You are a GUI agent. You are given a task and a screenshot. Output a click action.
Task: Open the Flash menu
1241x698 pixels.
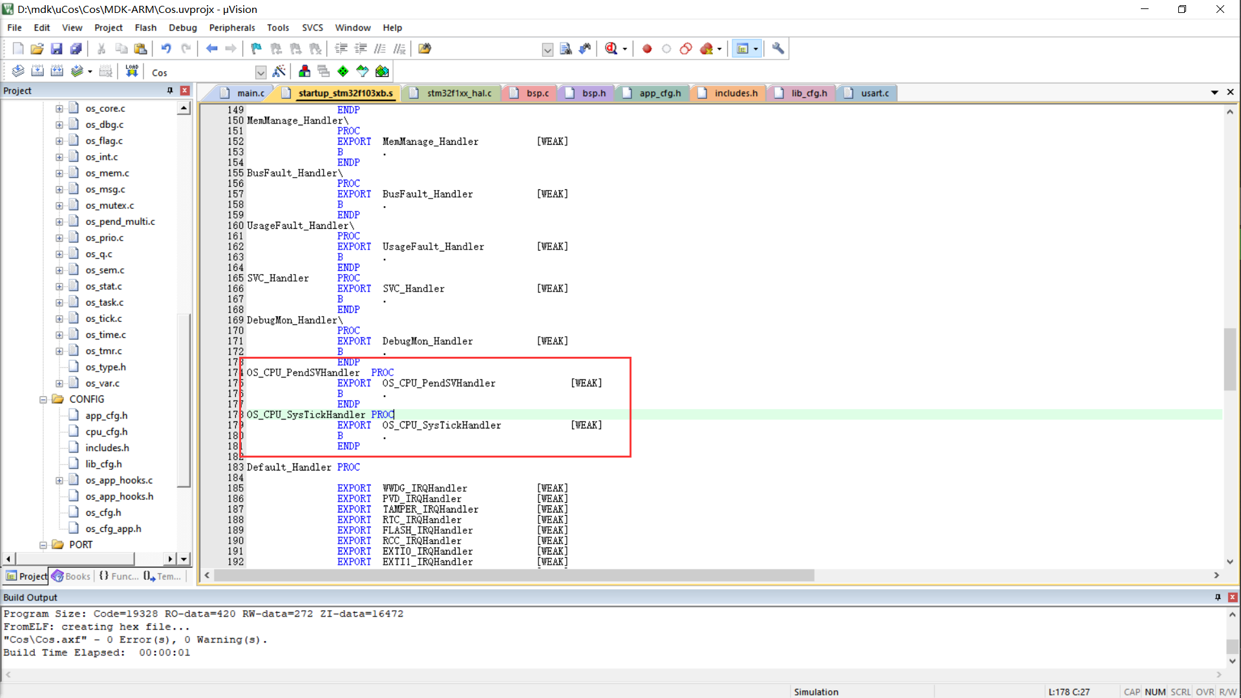pos(145,28)
